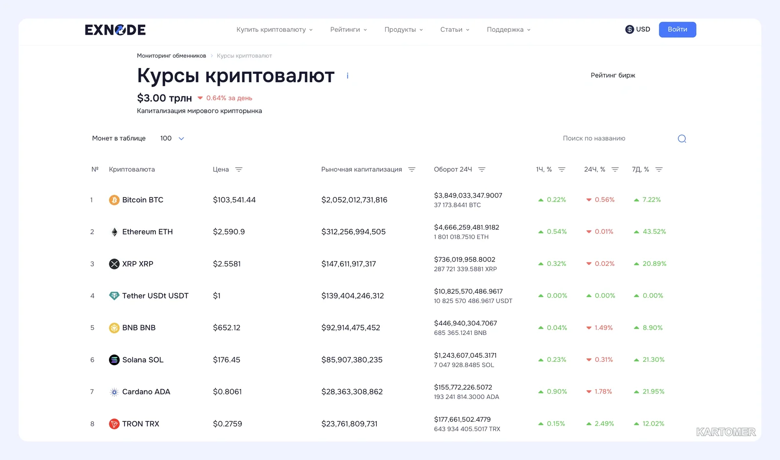This screenshot has height=460, width=780.
Task: Click Cardano turnover $155,772,226.5072
Action: click(463, 387)
